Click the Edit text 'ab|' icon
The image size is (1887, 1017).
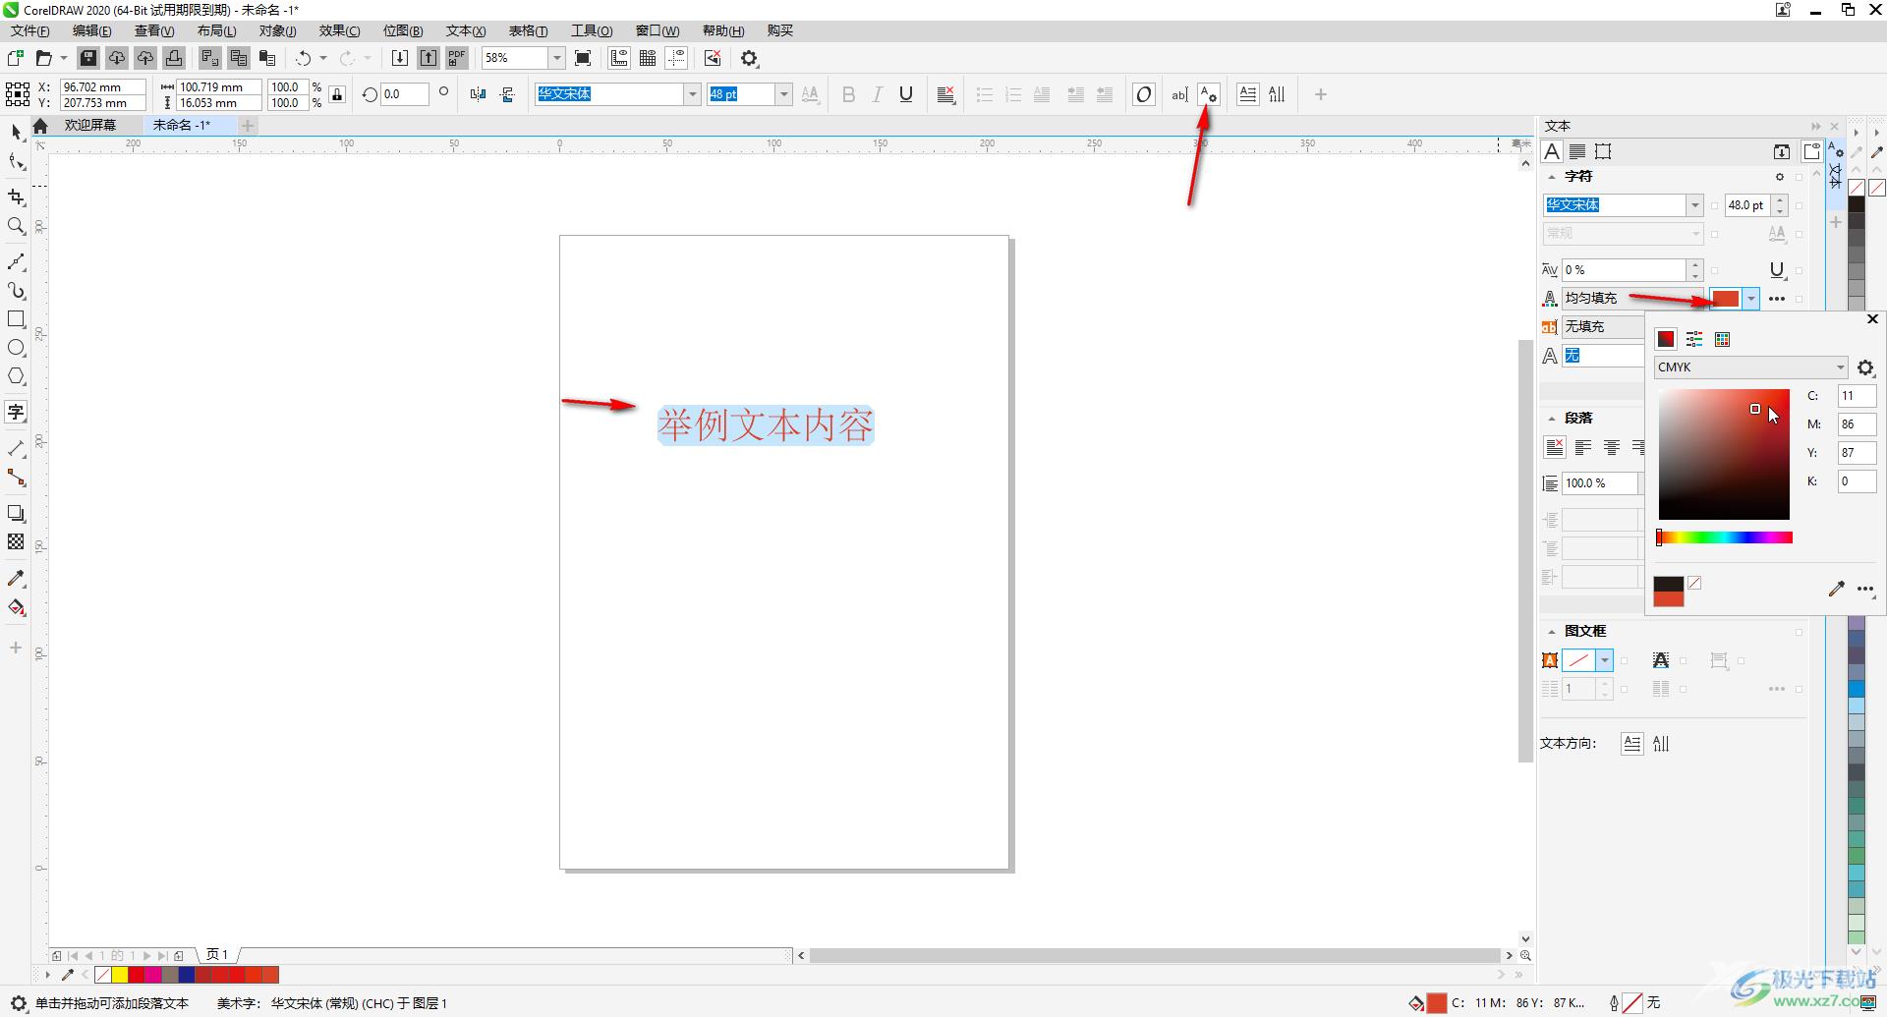[1179, 94]
